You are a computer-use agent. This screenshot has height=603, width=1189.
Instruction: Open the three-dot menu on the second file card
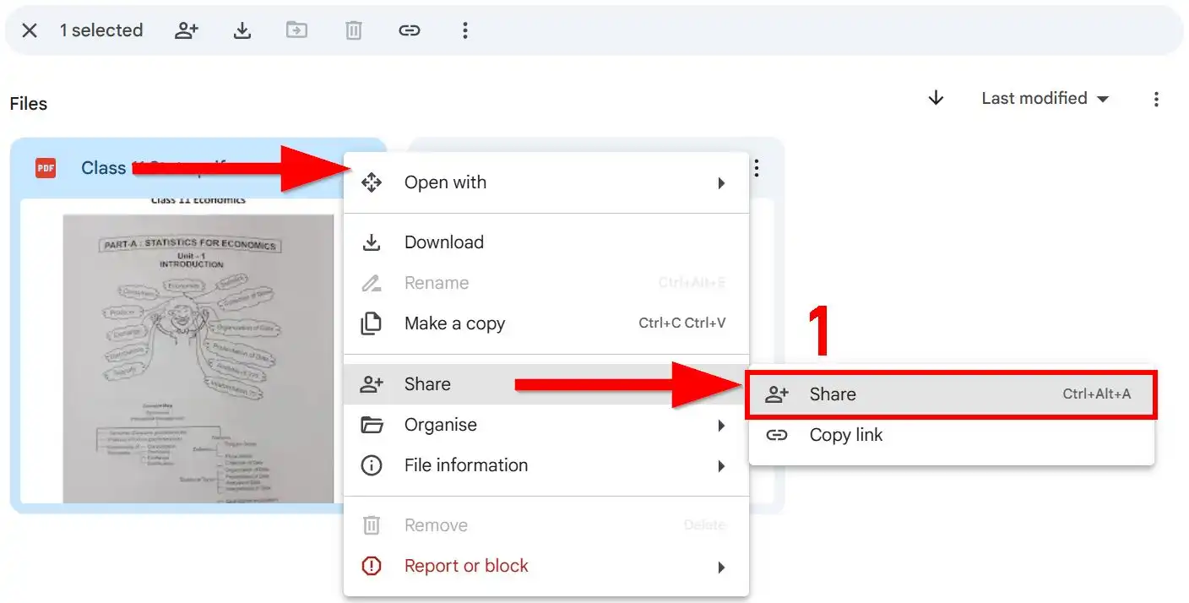click(756, 168)
